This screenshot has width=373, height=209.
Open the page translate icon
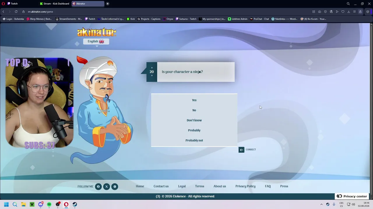pyautogui.click(x=331, y=12)
